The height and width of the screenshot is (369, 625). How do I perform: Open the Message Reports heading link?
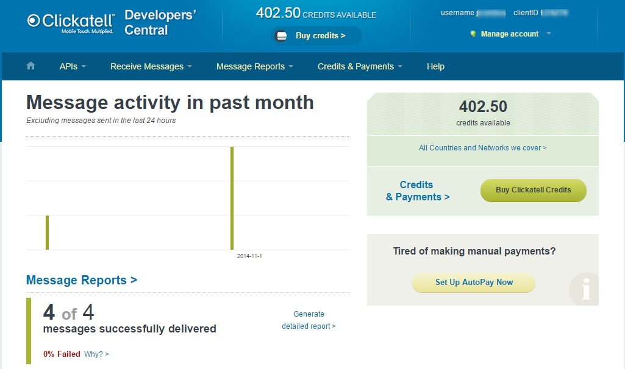(81, 280)
